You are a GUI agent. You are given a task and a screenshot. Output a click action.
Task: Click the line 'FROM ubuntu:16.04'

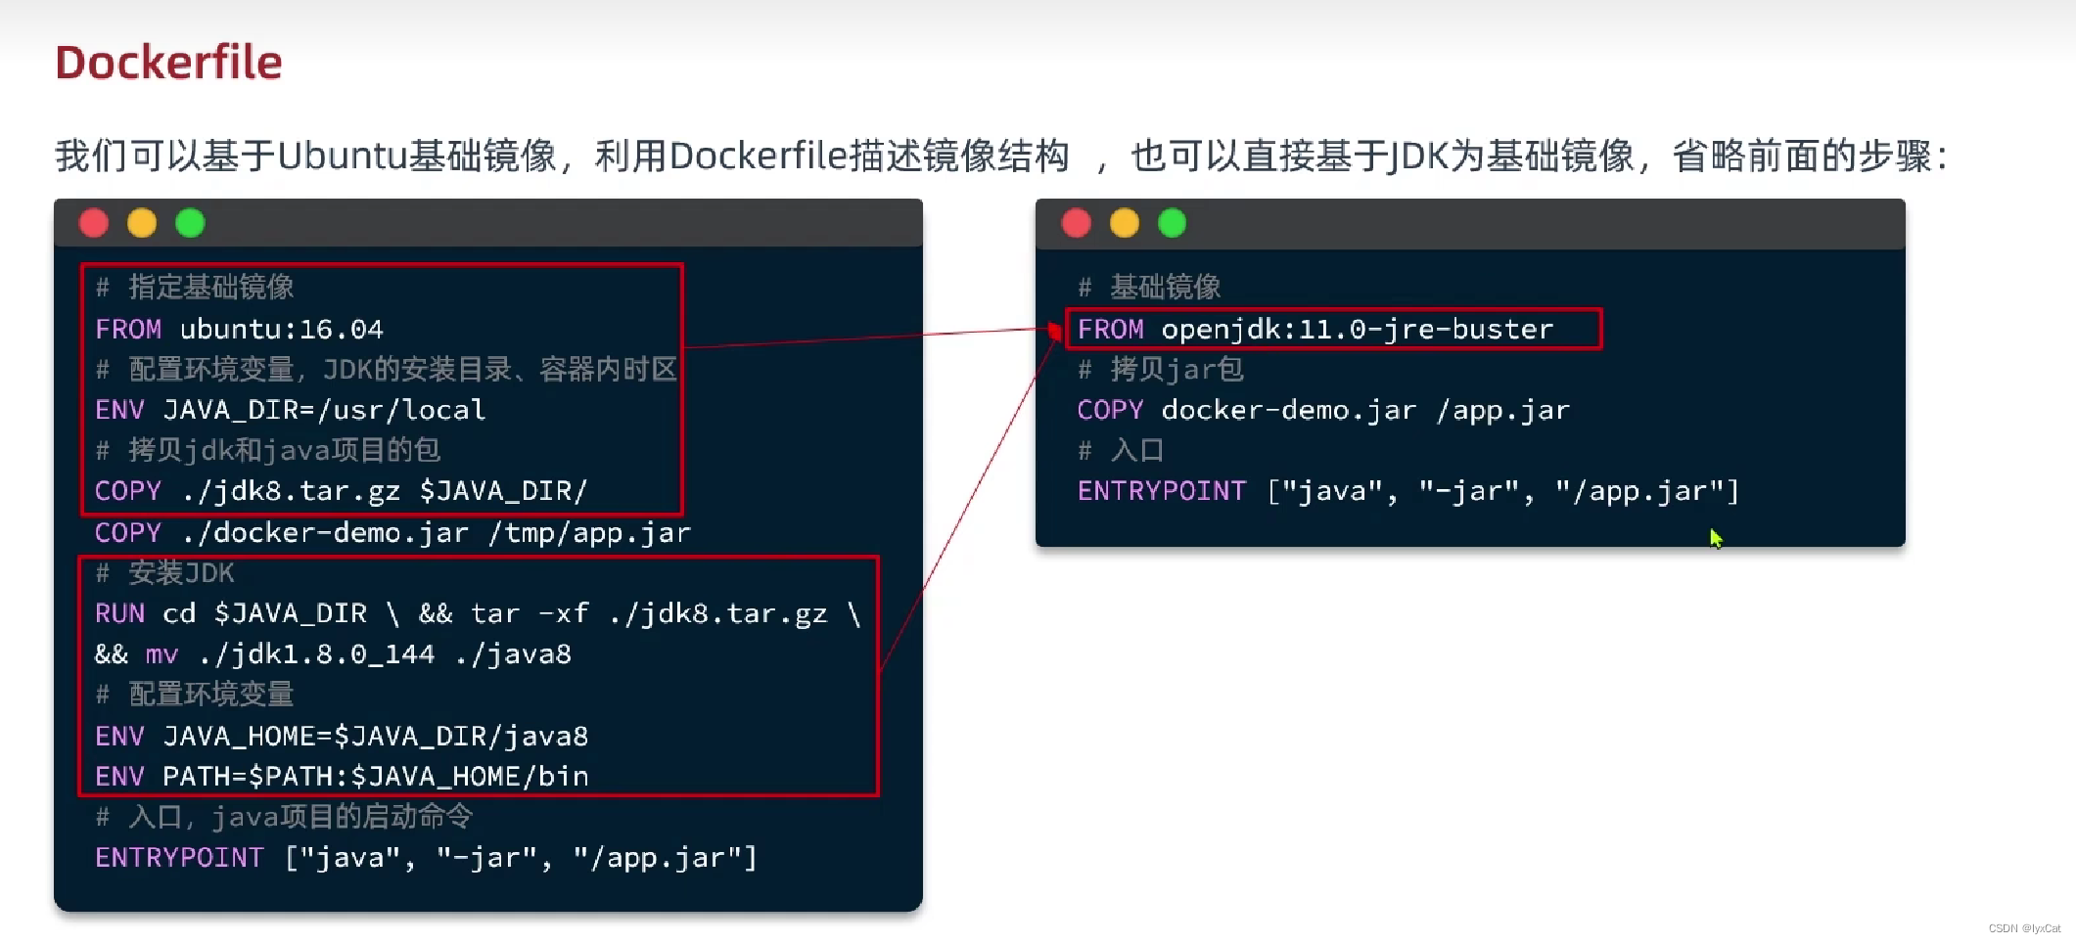point(239,329)
